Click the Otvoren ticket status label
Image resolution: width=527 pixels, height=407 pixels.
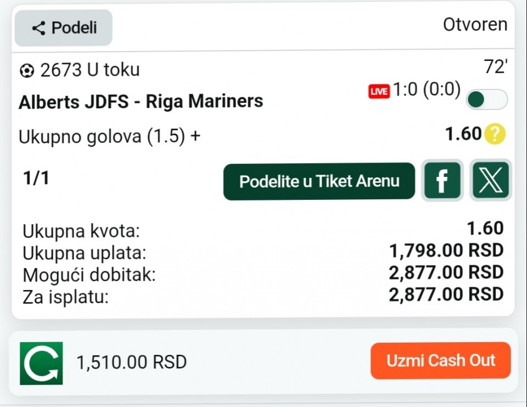click(475, 25)
